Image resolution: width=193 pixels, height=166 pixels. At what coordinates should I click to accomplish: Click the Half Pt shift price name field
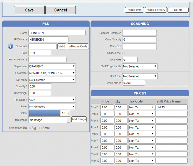pyautogui.click(x=171, y=107)
